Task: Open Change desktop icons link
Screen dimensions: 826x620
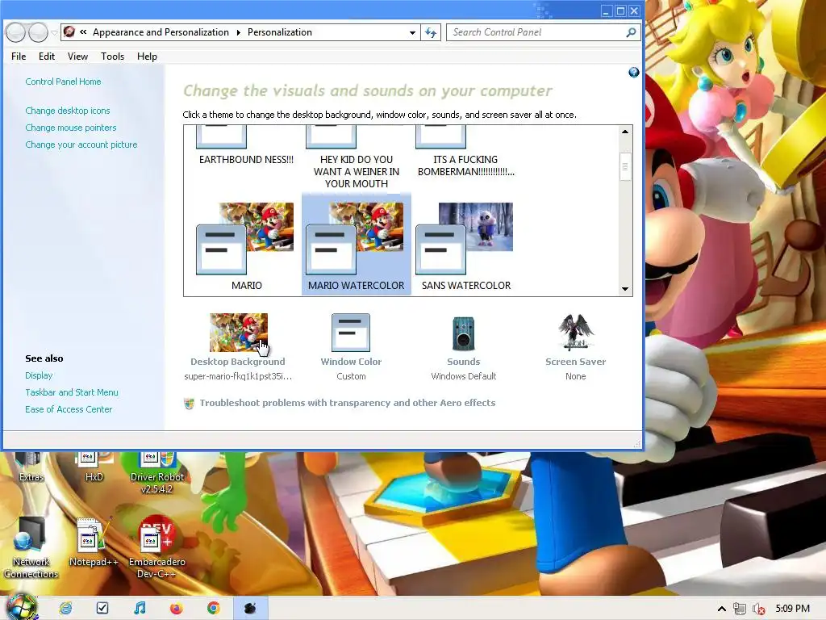Action: [x=68, y=111]
